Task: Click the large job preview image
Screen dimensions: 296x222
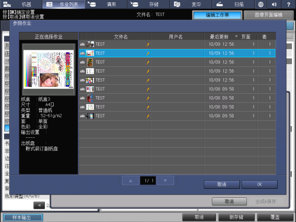Action: (x=49, y=69)
